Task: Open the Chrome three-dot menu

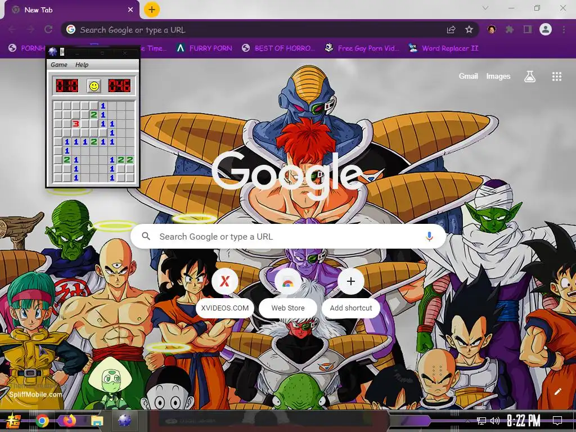Action: click(564, 29)
